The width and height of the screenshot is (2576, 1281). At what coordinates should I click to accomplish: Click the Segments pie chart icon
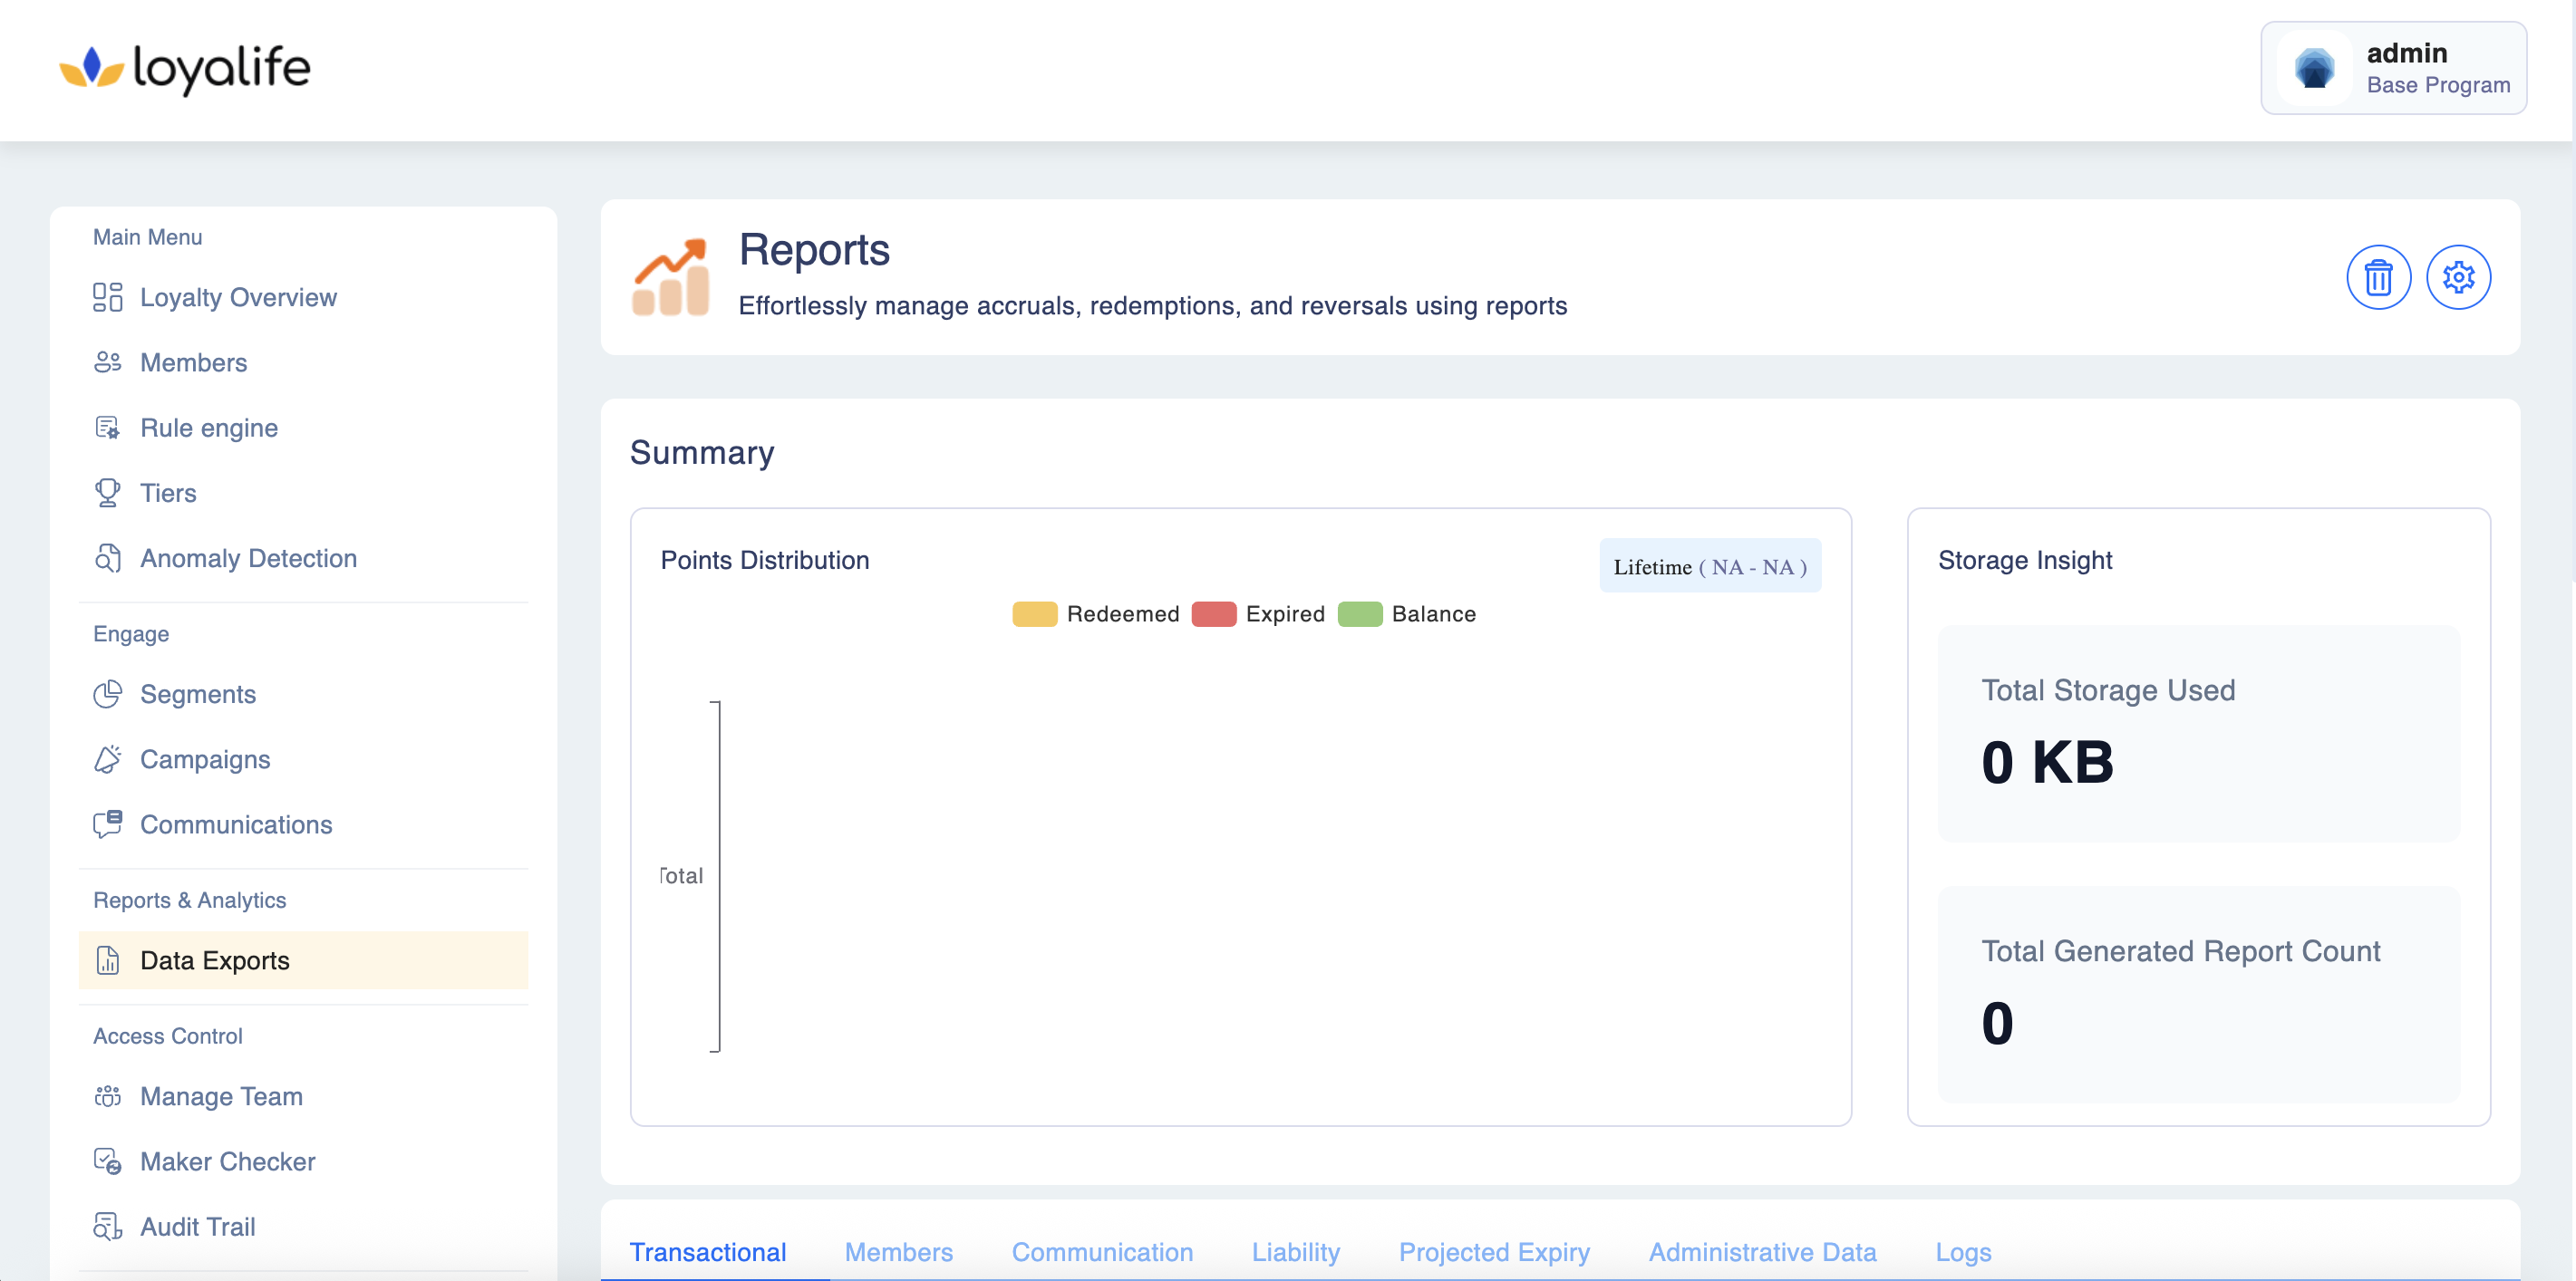[107, 693]
